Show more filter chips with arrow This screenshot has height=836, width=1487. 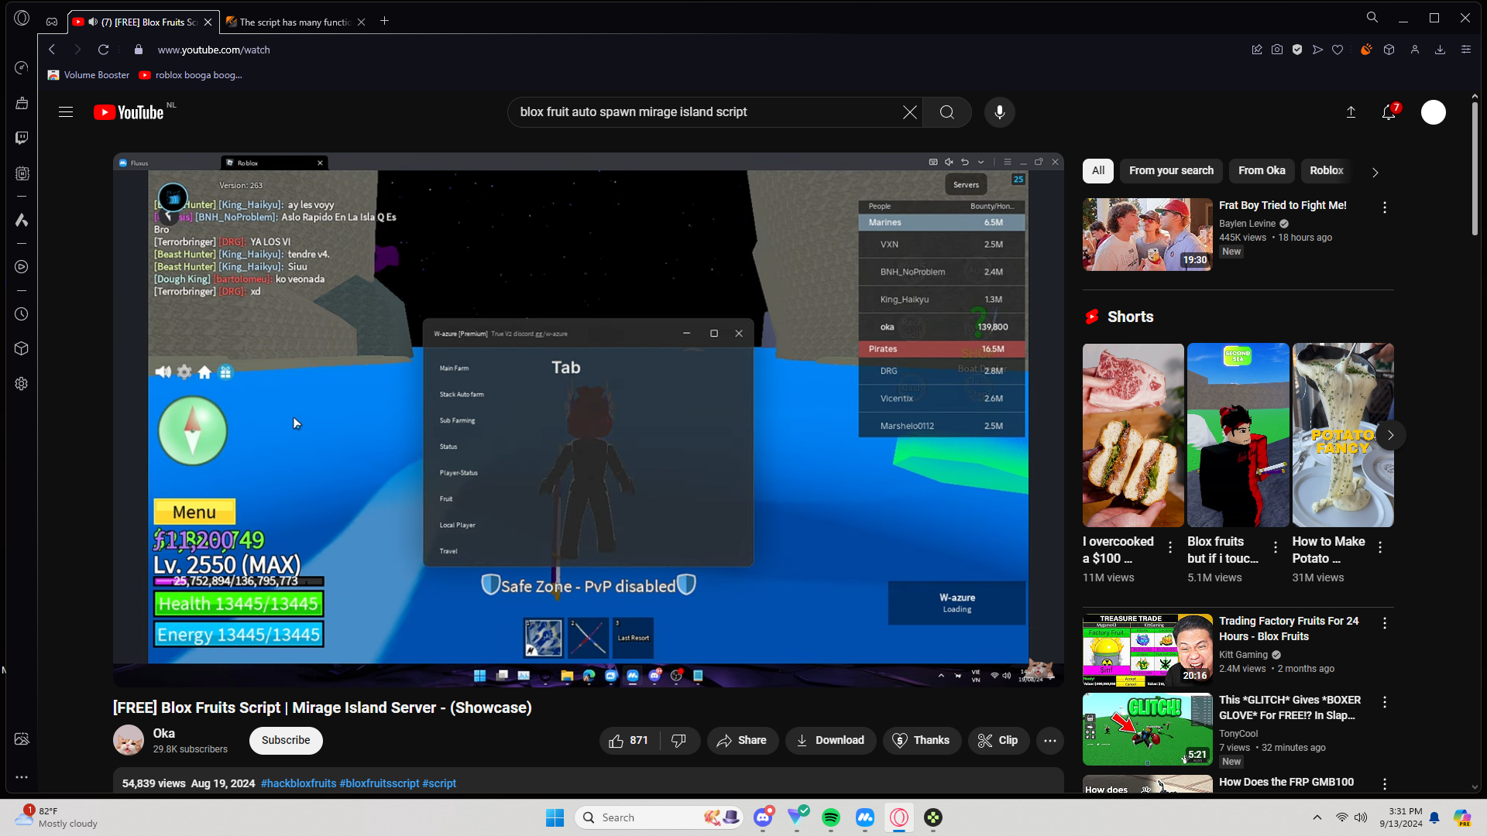(x=1375, y=173)
